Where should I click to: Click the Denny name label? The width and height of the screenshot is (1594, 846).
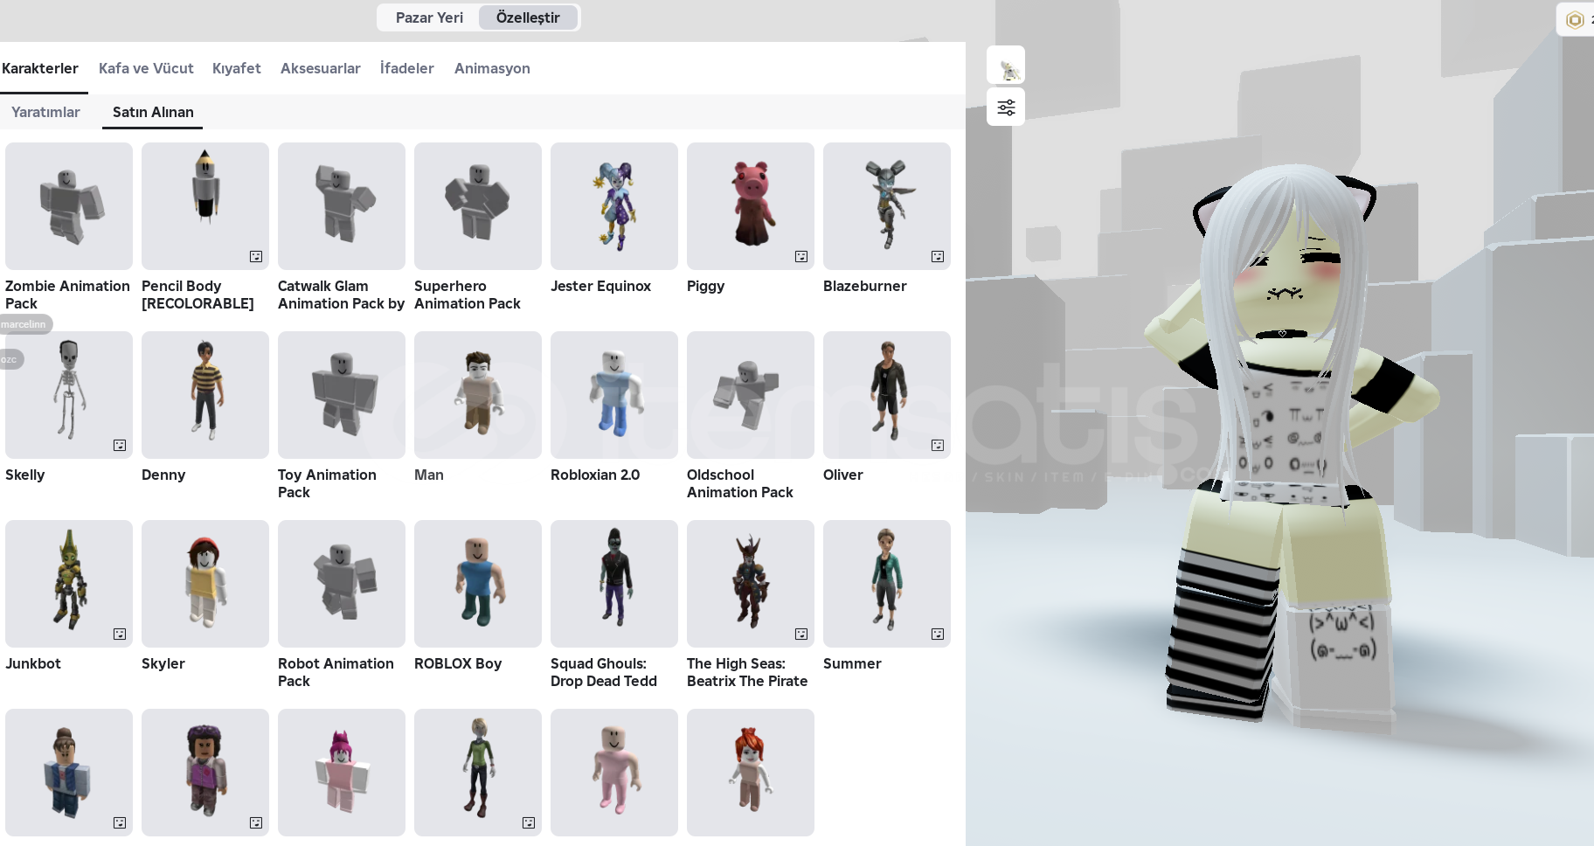tap(163, 475)
